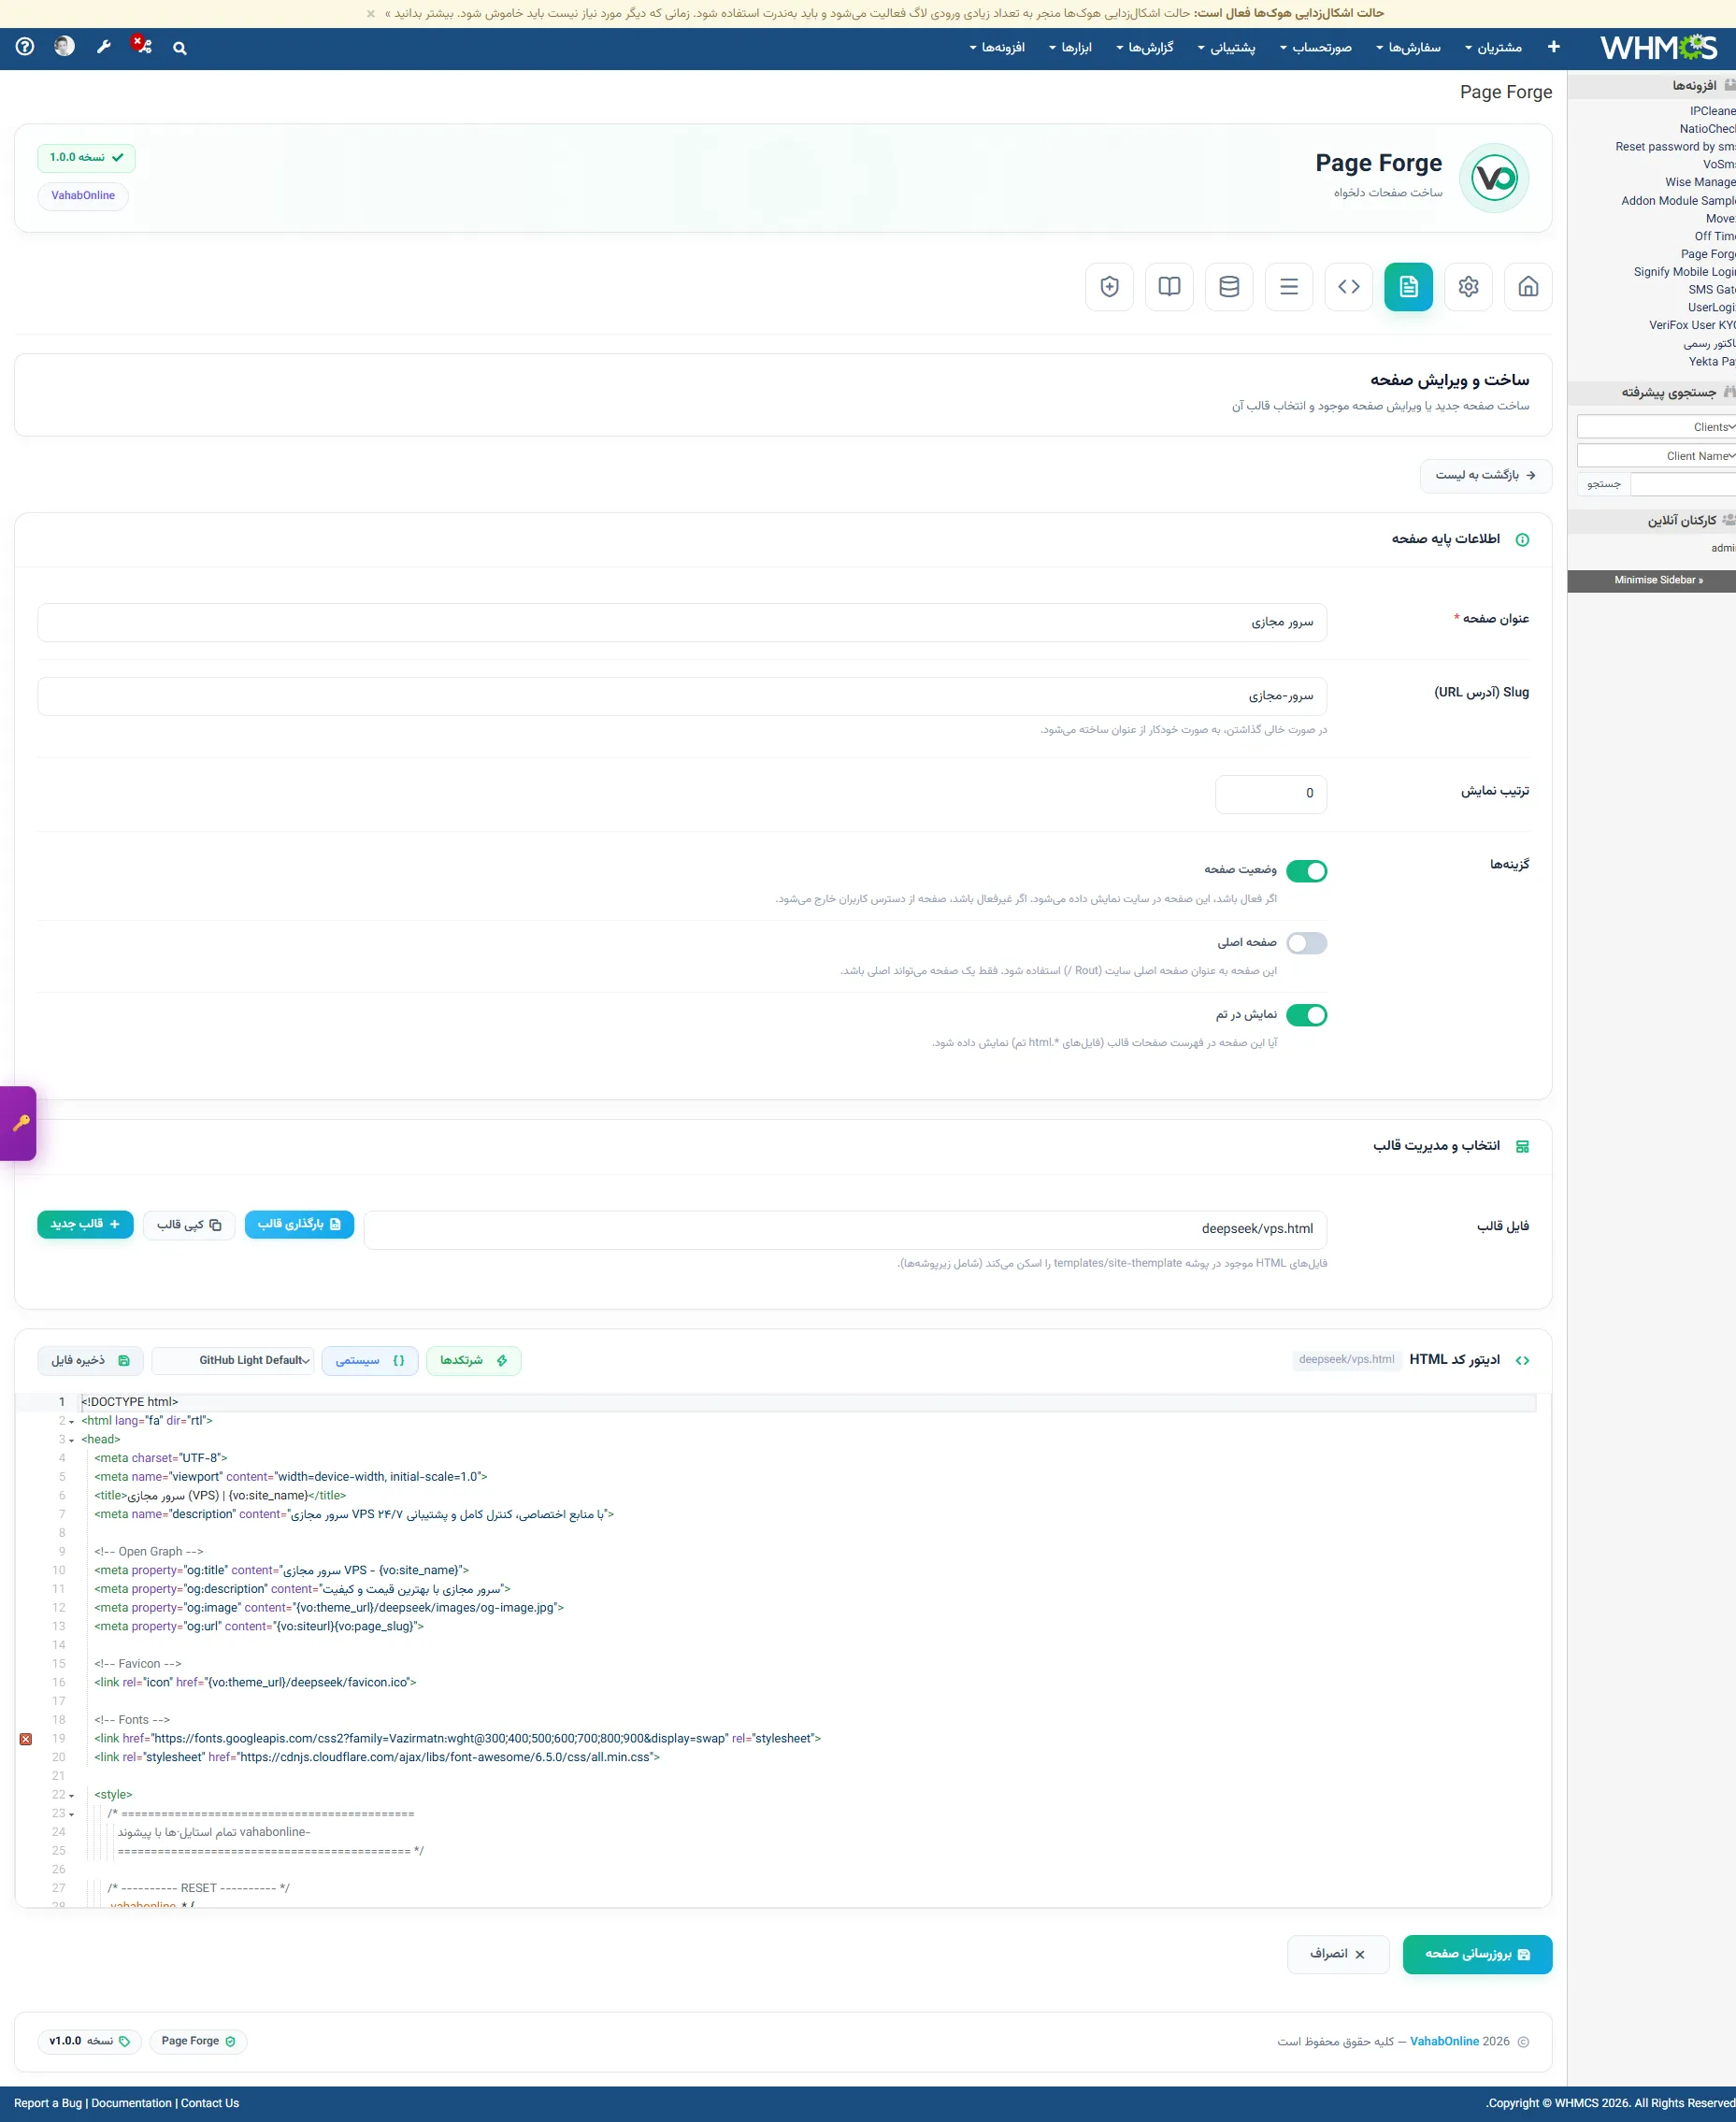
Task: Open the shield security tab icon
Action: click(x=1108, y=287)
